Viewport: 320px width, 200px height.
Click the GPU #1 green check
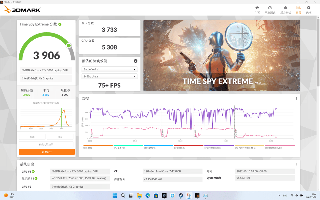[x=33, y=172]
